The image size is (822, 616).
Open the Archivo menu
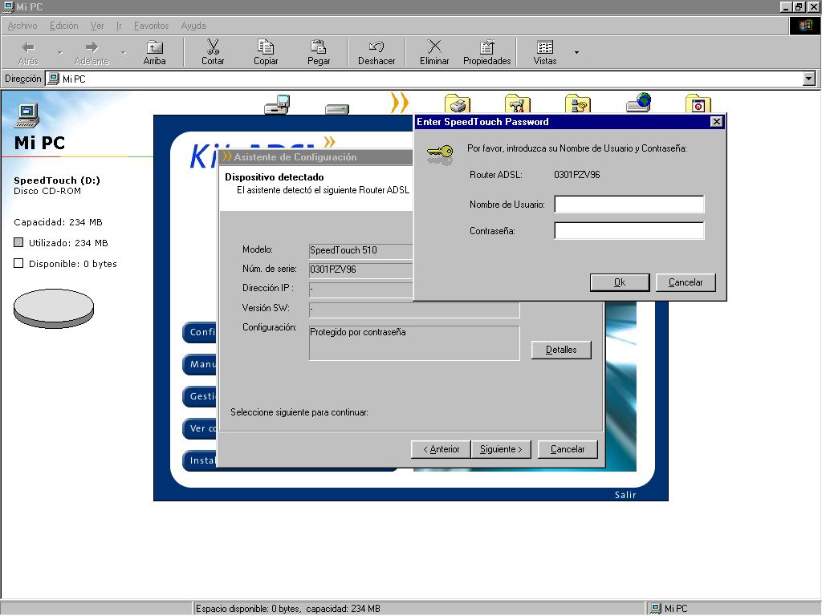[22, 26]
